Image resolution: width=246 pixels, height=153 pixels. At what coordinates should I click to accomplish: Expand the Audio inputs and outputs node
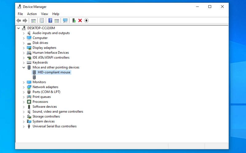pyautogui.click(x=24, y=33)
